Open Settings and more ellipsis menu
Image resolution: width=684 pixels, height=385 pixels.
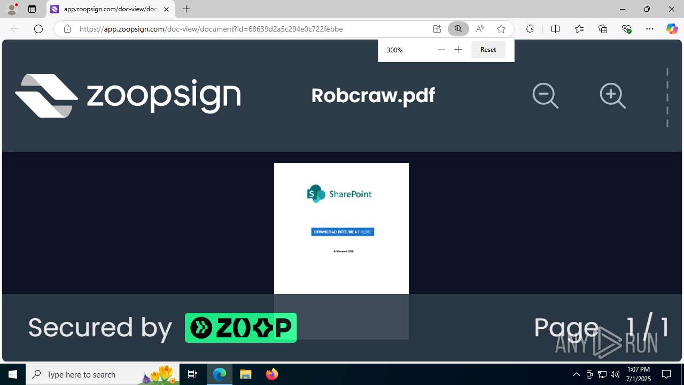click(650, 29)
